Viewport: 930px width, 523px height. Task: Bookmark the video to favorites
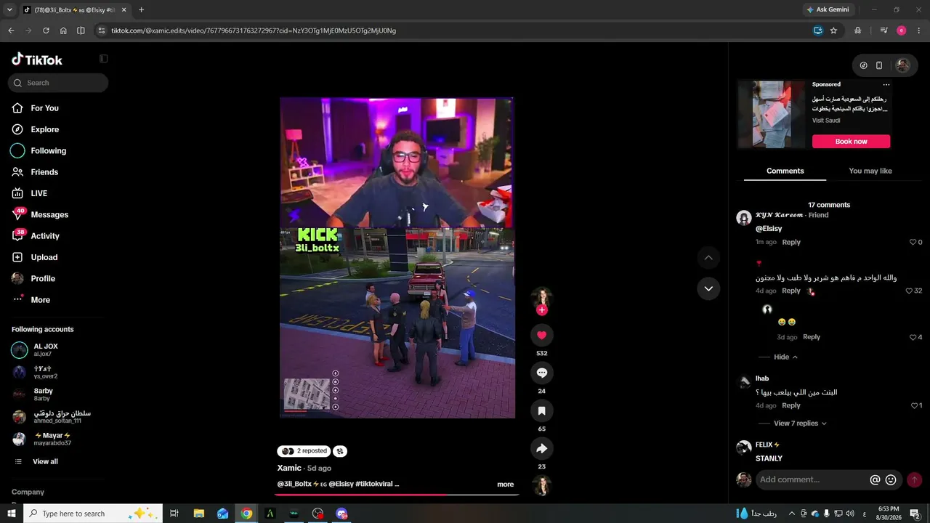[541, 410]
